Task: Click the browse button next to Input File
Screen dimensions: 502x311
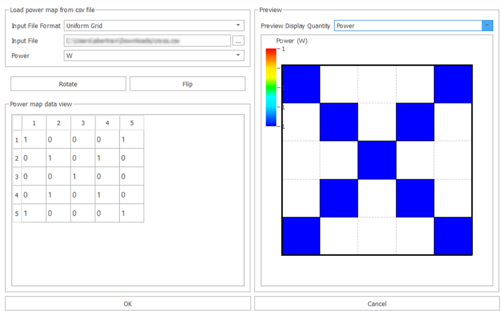Action: (x=238, y=41)
